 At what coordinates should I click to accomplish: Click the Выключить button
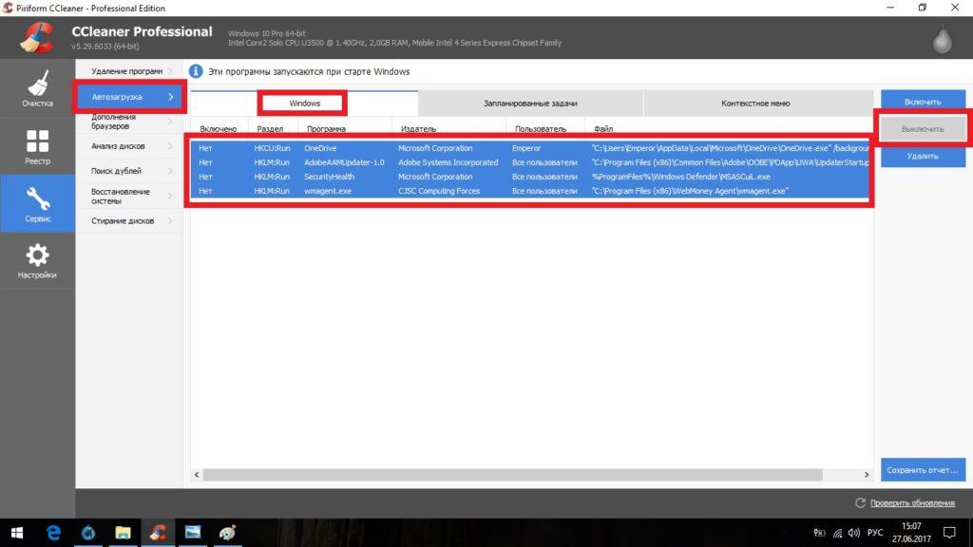click(923, 129)
